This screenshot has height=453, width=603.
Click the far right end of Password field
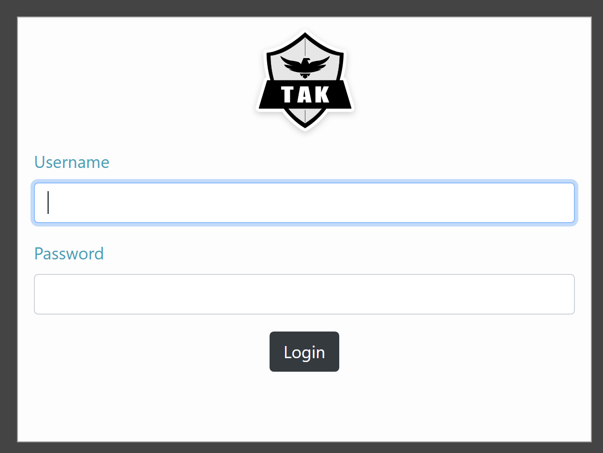(566, 294)
